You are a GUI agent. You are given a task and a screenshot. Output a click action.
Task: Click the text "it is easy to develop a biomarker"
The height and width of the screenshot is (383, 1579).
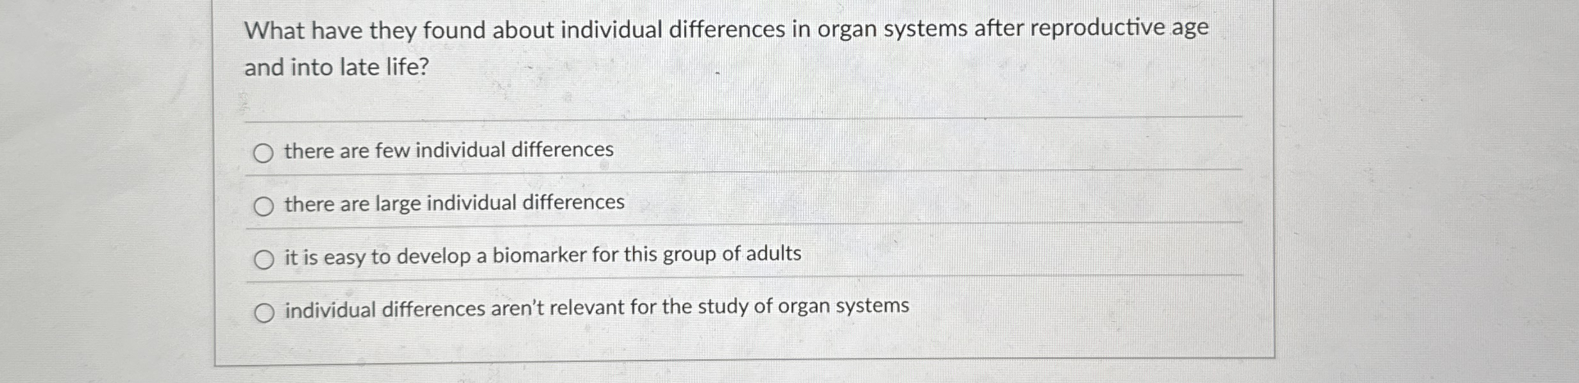pos(542,256)
